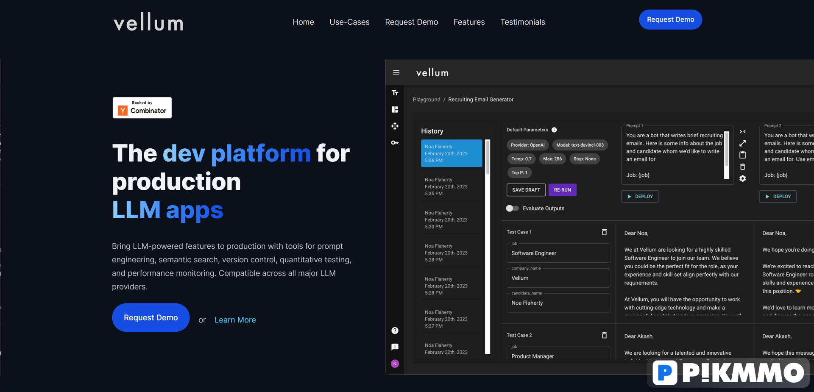Open the Home nav item

pyautogui.click(x=303, y=22)
